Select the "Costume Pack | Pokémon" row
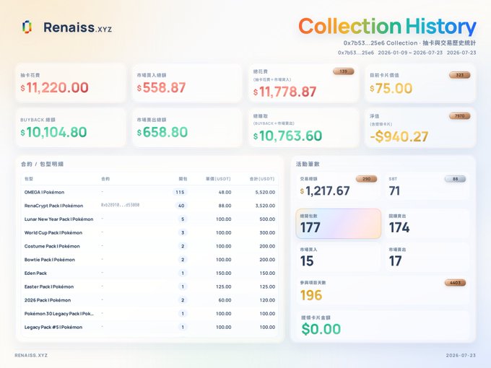This screenshot has width=491, height=368. 149,246
